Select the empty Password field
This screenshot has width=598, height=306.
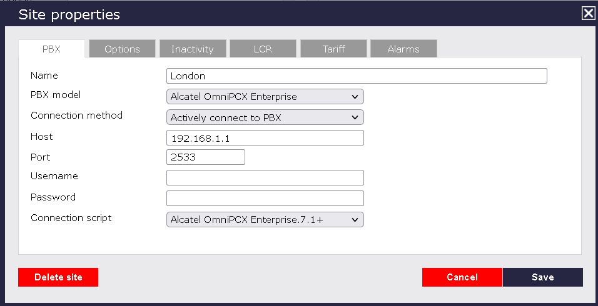[265, 199]
